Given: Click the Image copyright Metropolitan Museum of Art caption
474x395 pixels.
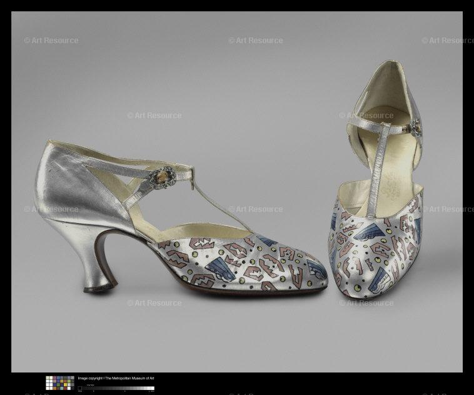Looking at the screenshot, I should tap(116, 378).
